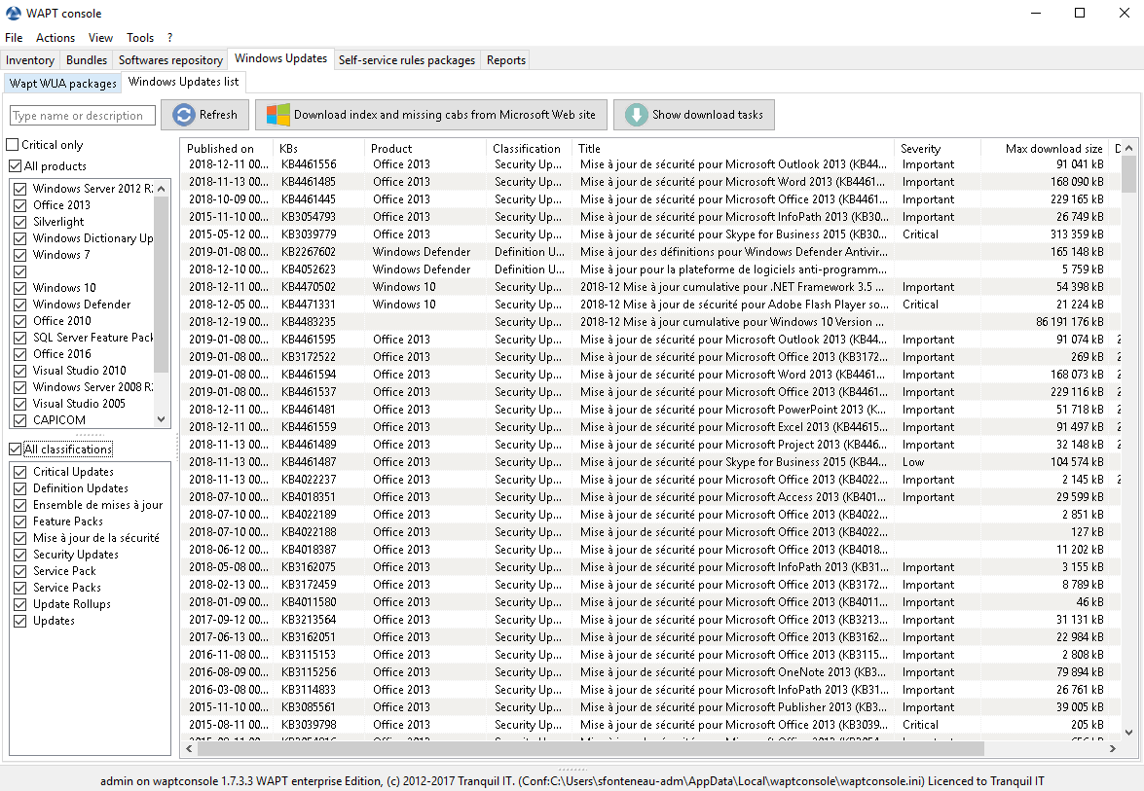Select the KB4461556 update row
Viewport: 1144px width, 791px height.
pyautogui.click(x=649, y=164)
